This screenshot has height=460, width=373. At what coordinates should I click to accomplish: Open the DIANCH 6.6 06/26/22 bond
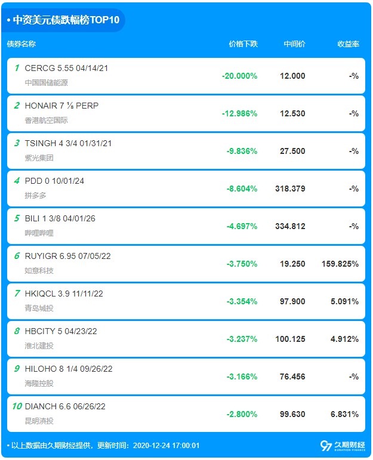[x=65, y=406]
